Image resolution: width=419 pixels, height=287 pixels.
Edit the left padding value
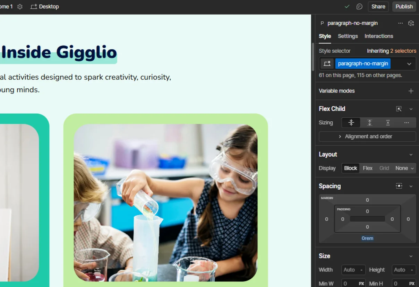343,219
